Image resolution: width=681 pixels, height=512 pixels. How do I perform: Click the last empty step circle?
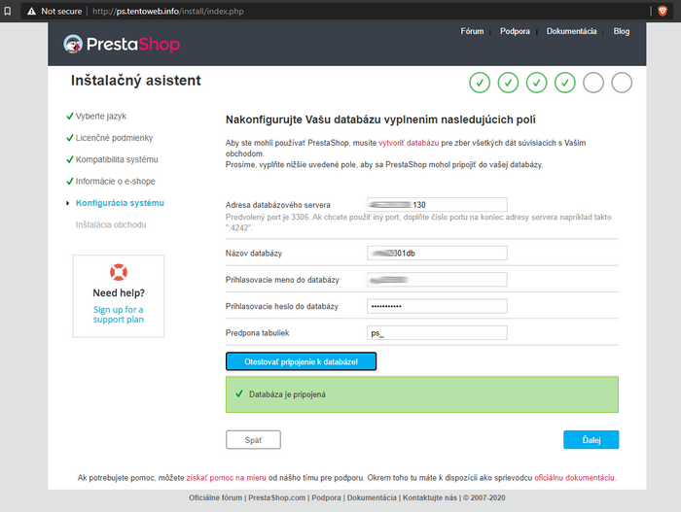point(622,83)
